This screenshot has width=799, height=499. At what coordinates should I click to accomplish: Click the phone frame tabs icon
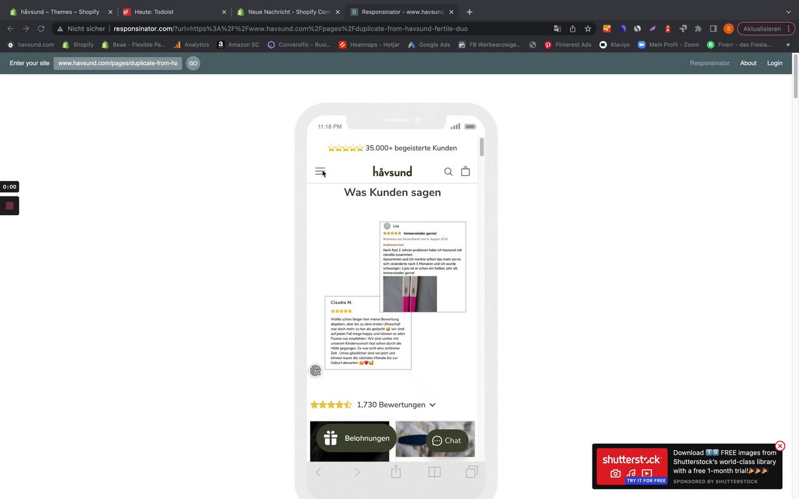click(x=472, y=472)
